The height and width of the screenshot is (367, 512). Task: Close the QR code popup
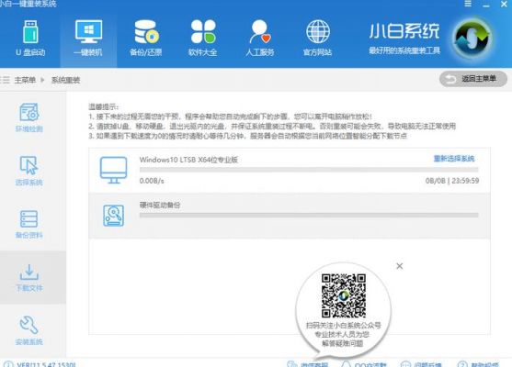point(399,266)
